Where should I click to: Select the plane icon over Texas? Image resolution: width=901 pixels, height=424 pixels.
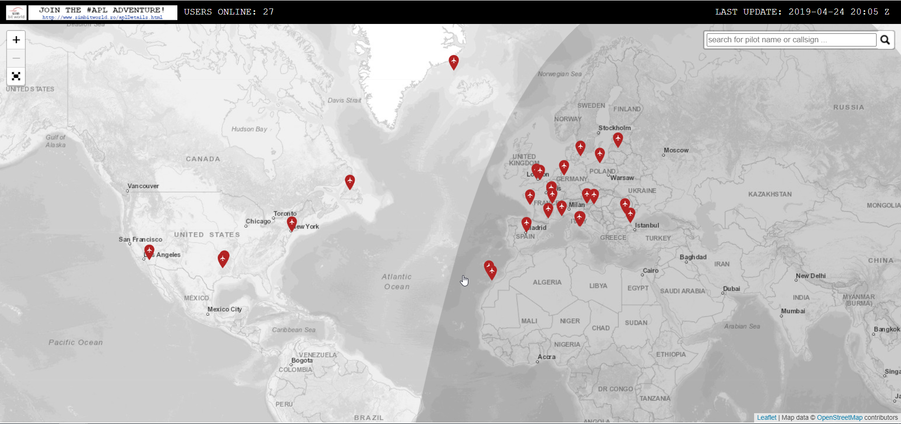pyautogui.click(x=223, y=259)
